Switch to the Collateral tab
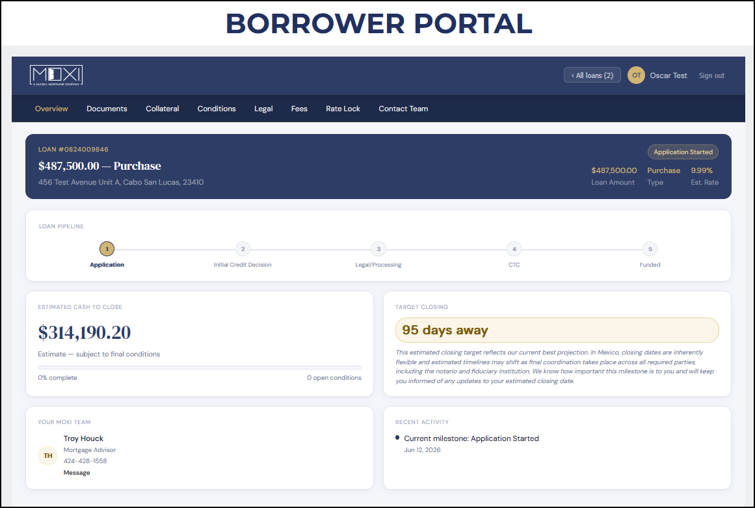755x508 pixels. point(163,109)
